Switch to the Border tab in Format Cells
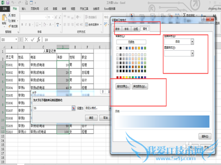The height and width of the screenshot is (165, 221). (x=136, y=29)
